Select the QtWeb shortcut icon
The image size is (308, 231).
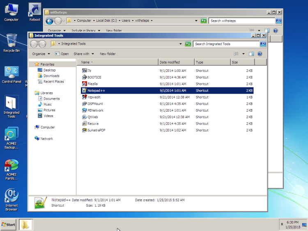pyautogui.click(x=85, y=117)
